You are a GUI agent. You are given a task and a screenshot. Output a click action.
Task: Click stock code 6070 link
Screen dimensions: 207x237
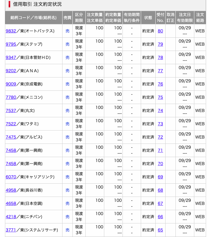[x=11, y=177]
